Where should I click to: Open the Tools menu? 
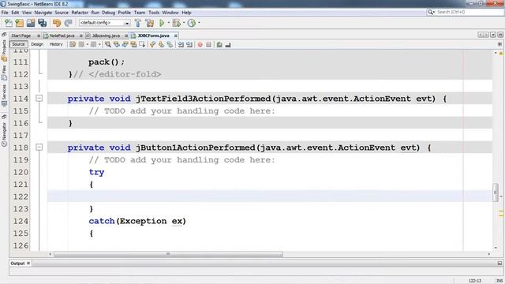pyautogui.click(x=154, y=13)
